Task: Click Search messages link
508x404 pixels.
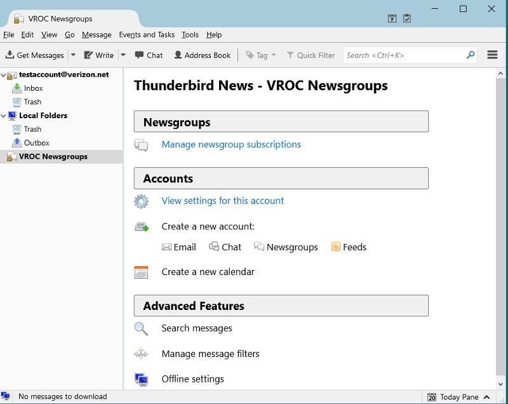Action: [x=197, y=328]
